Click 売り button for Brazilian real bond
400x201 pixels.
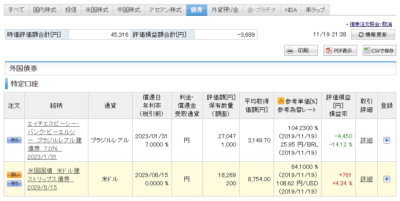click(x=14, y=140)
